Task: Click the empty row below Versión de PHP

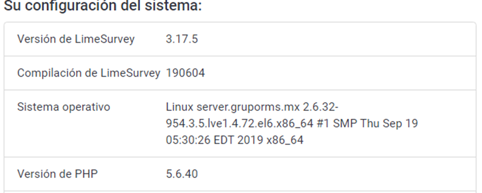Action: (x=240, y=192)
